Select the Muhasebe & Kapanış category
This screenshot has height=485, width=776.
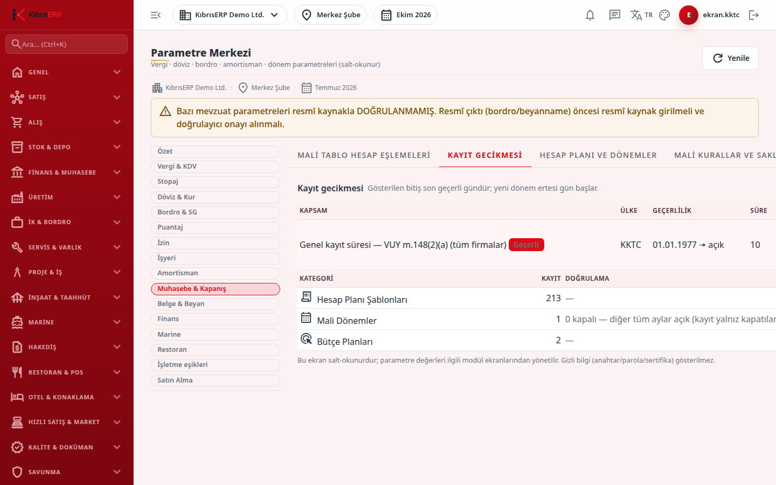pos(216,289)
